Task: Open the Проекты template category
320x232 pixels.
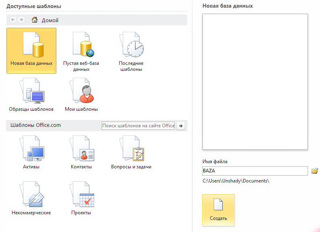Action: pyautogui.click(x=81, y=198)
